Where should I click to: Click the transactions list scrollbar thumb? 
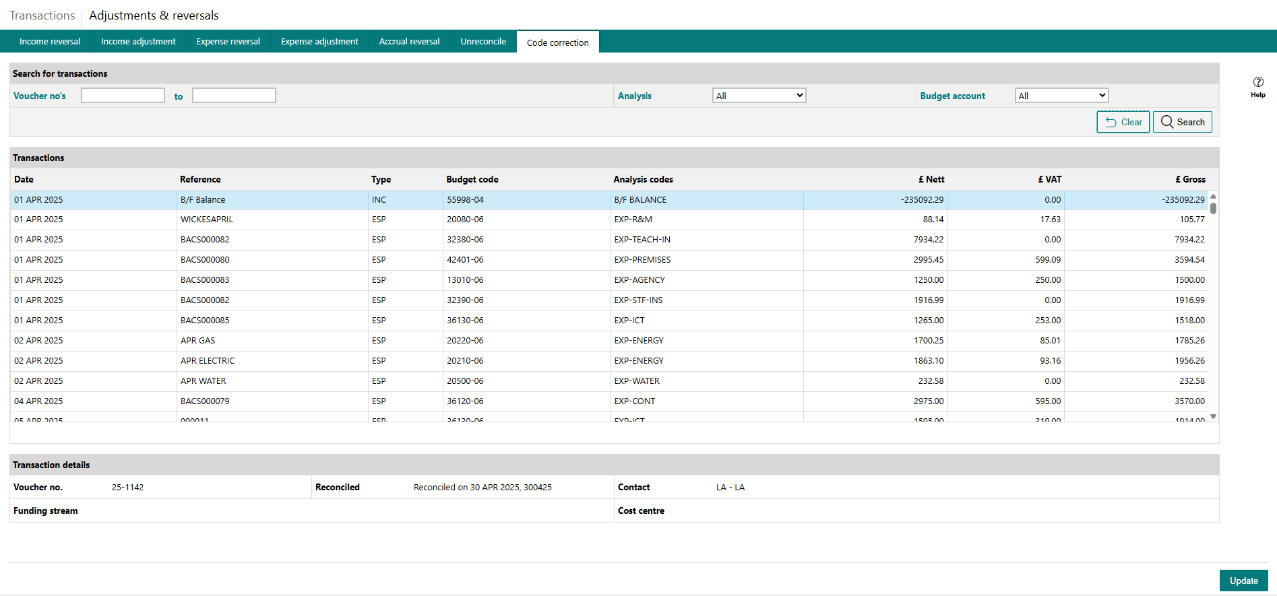coord(1213,207)
